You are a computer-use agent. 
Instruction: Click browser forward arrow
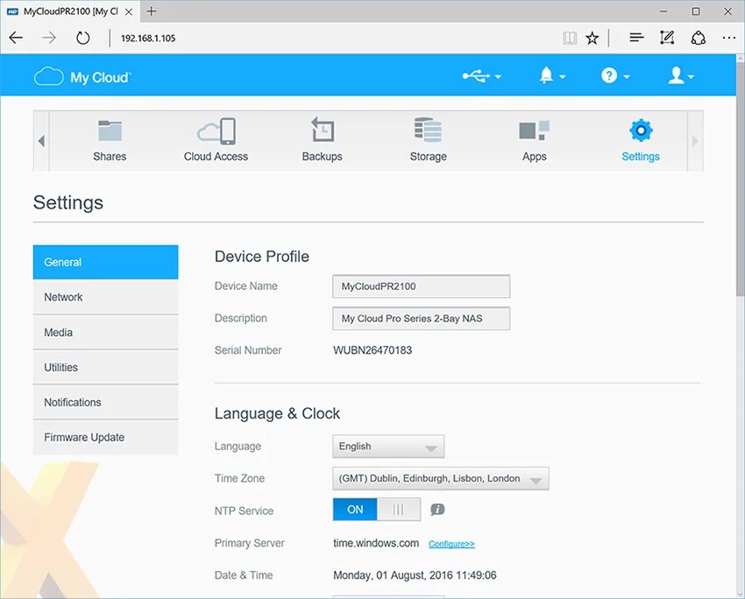pyautogui.click(x=49, y=38)
